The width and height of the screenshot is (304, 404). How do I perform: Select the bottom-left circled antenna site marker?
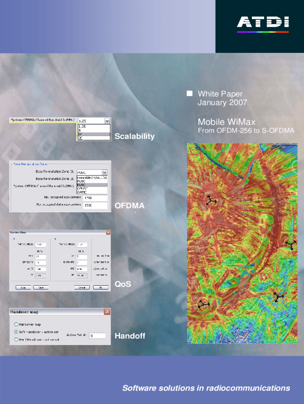(204, 304)
